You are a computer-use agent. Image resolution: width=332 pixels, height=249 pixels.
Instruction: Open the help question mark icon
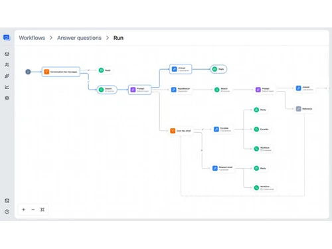pos(7,212)
